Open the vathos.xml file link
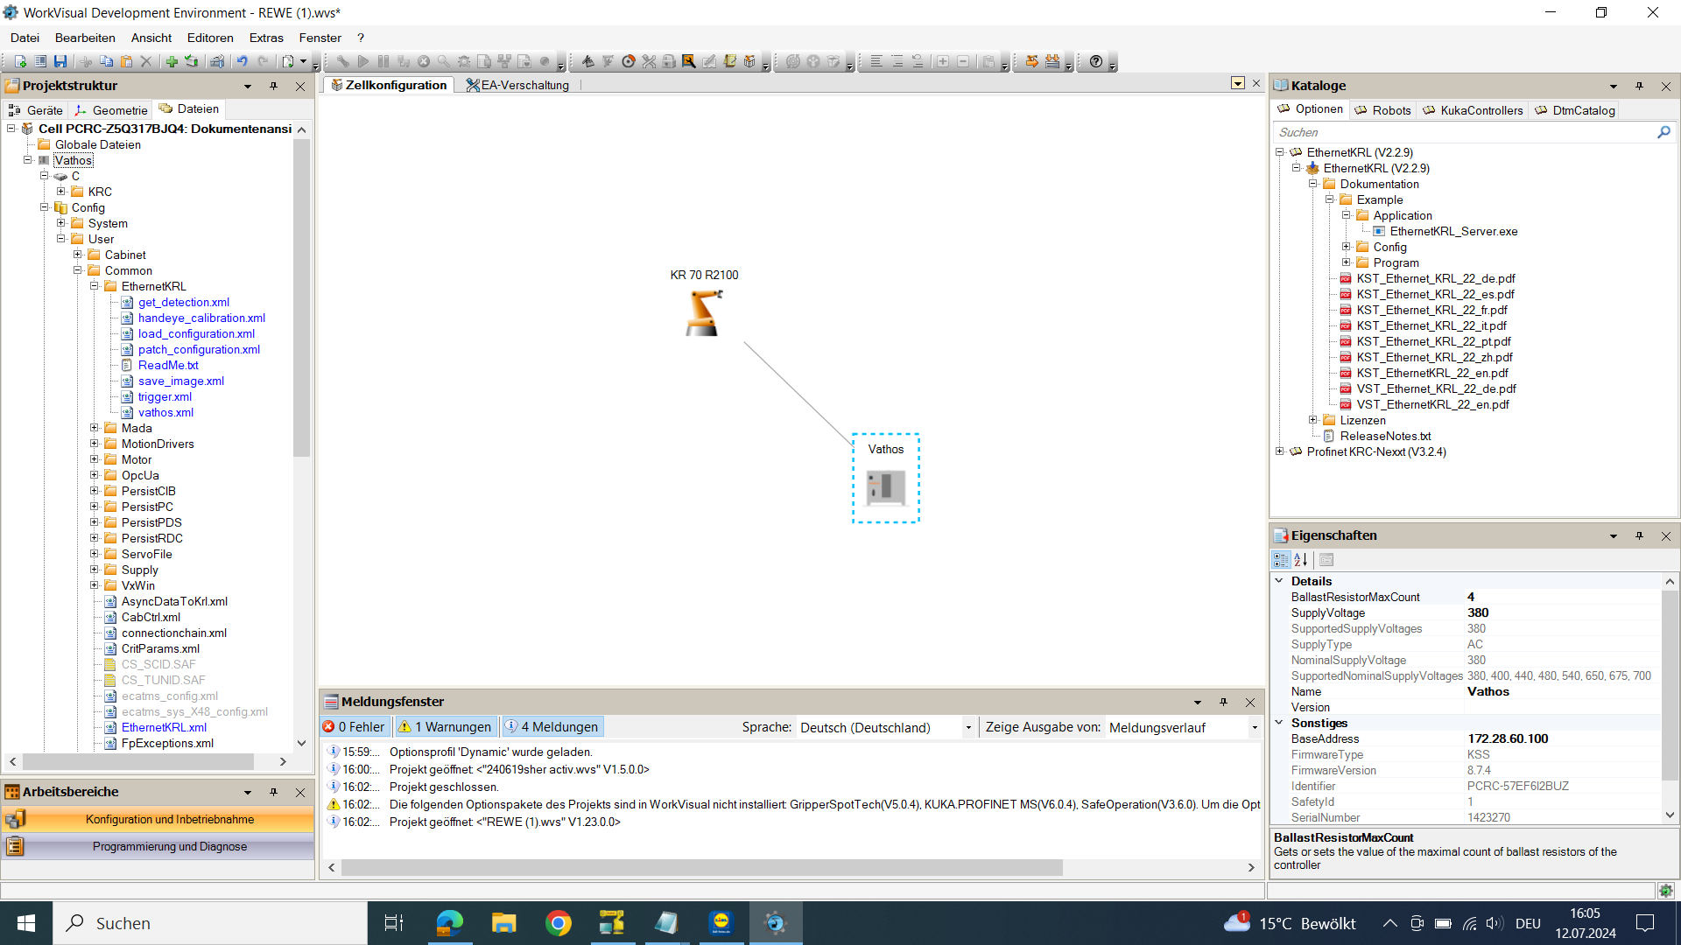The height and width of the screenshot is (945, 1681). tap(165, 412)
